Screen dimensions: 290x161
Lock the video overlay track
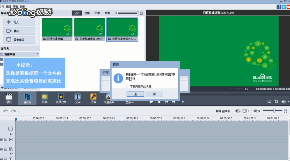click(5, 149)
